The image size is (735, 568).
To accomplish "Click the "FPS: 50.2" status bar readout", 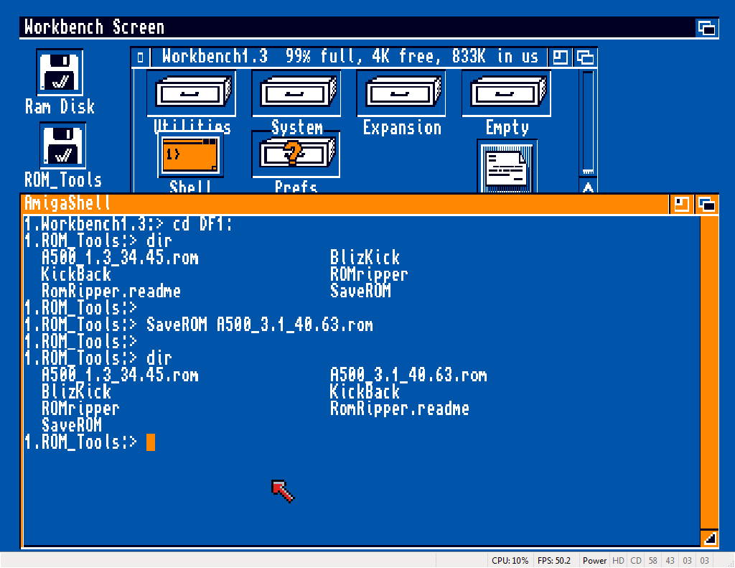I will point(554,561).
